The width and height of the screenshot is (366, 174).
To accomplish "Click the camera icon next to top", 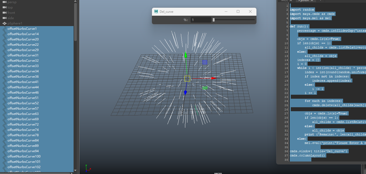I will point(5,7).
